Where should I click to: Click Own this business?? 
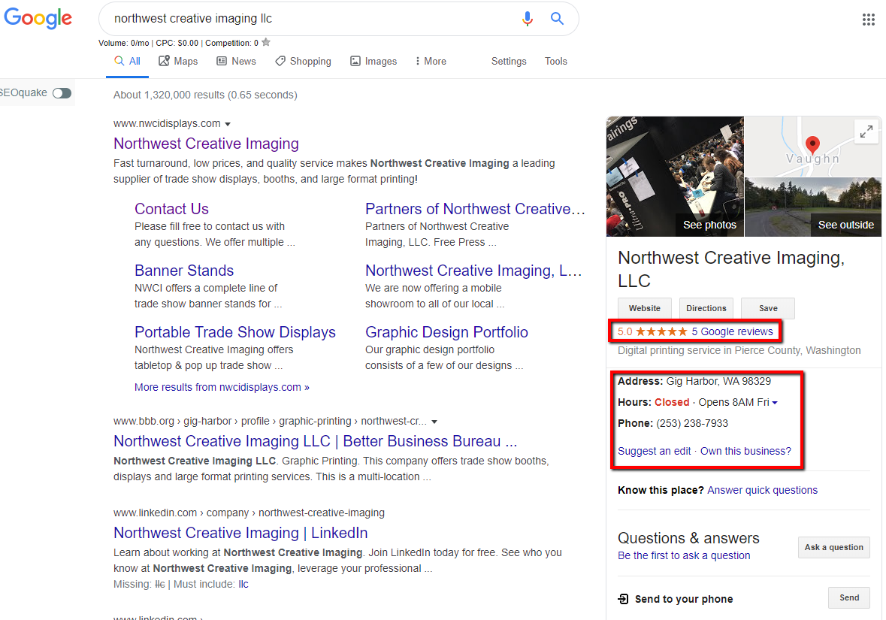point(745,451)
